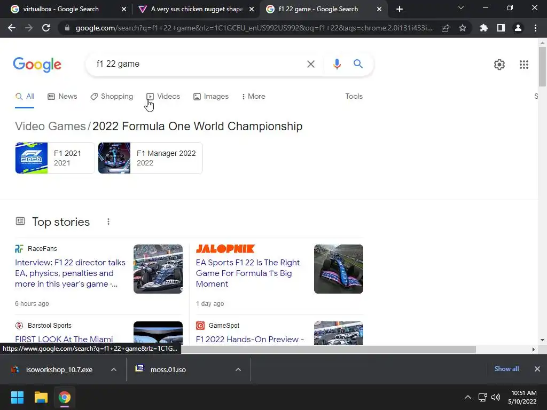This screenshot has height=410, width=547.
Task: Expand isoworkshop_10.7.exe download options
Action: click(114, 369)
